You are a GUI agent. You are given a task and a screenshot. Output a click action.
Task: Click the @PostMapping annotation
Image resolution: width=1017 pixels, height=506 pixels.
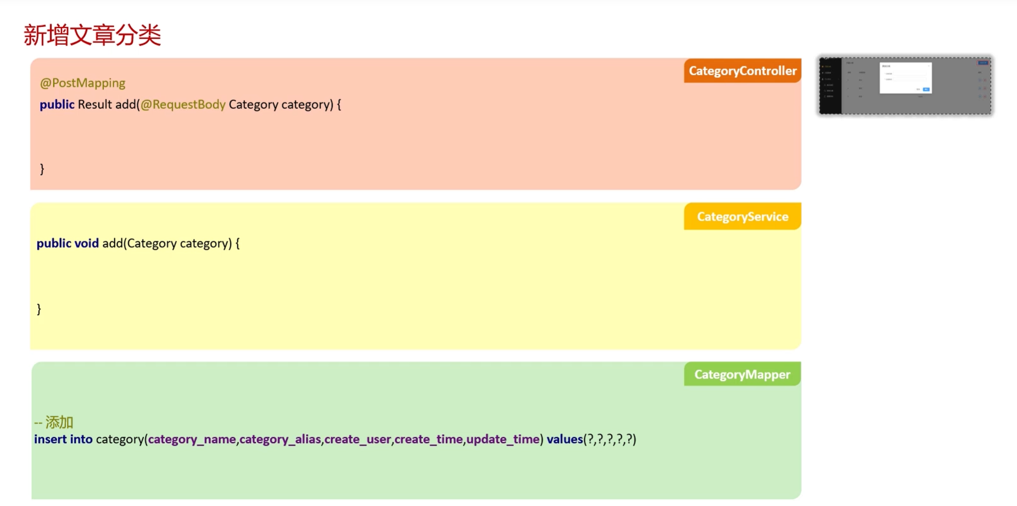(83, 83)
